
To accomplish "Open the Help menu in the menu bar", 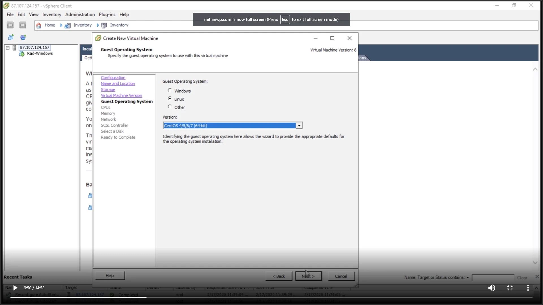I will [x=124, y=15].
